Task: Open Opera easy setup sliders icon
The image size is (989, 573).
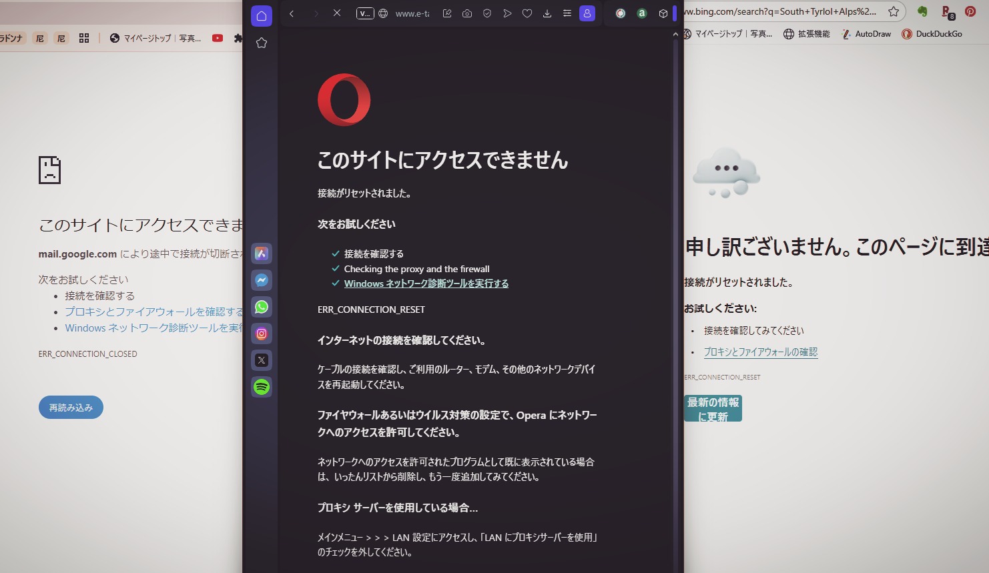Action: [x=567, y=13]
